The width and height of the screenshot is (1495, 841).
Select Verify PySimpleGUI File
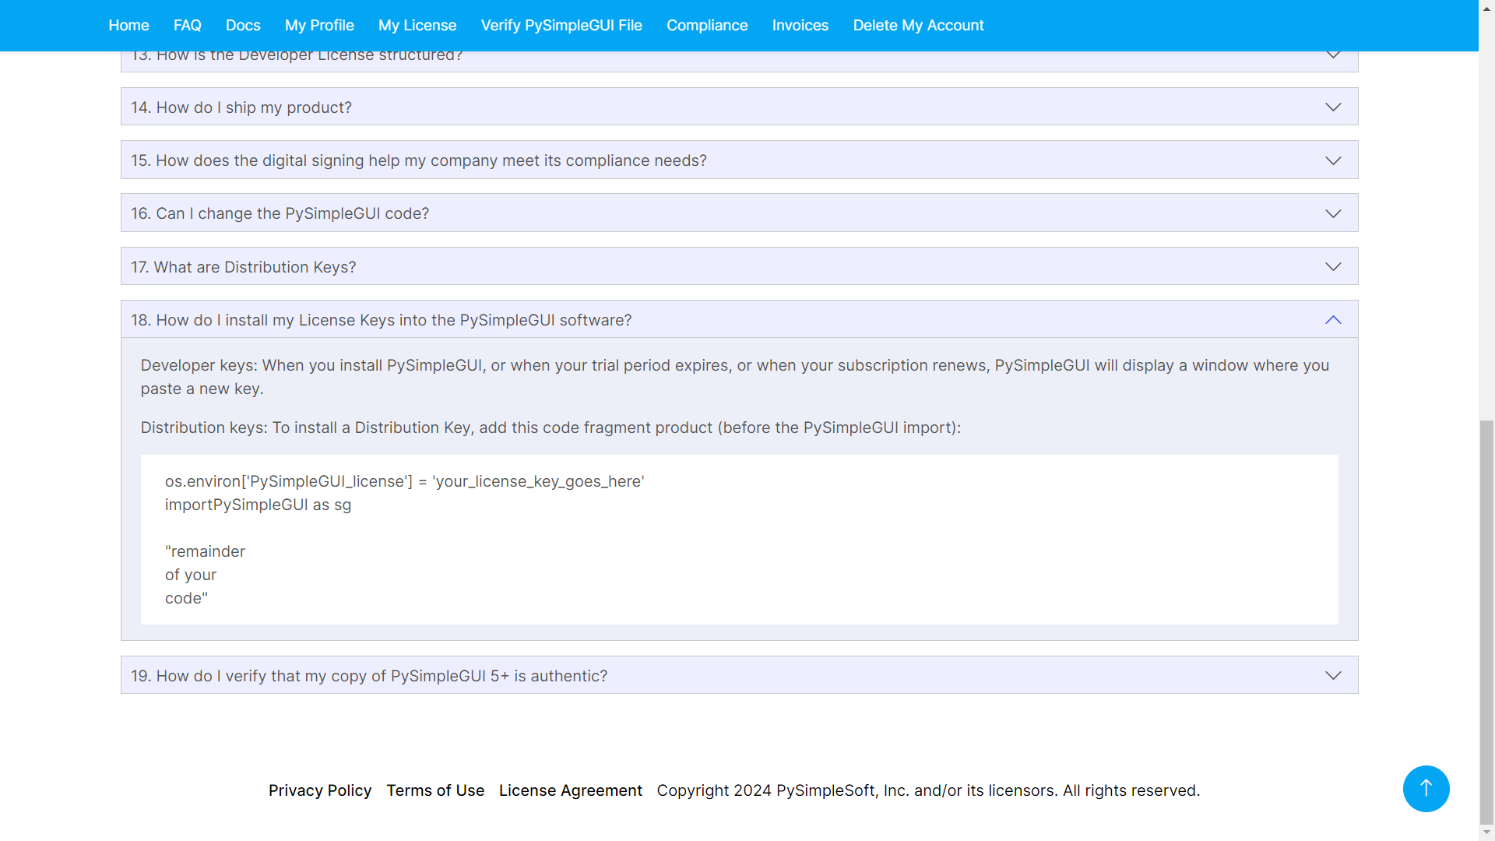click(x=561, y=25)
